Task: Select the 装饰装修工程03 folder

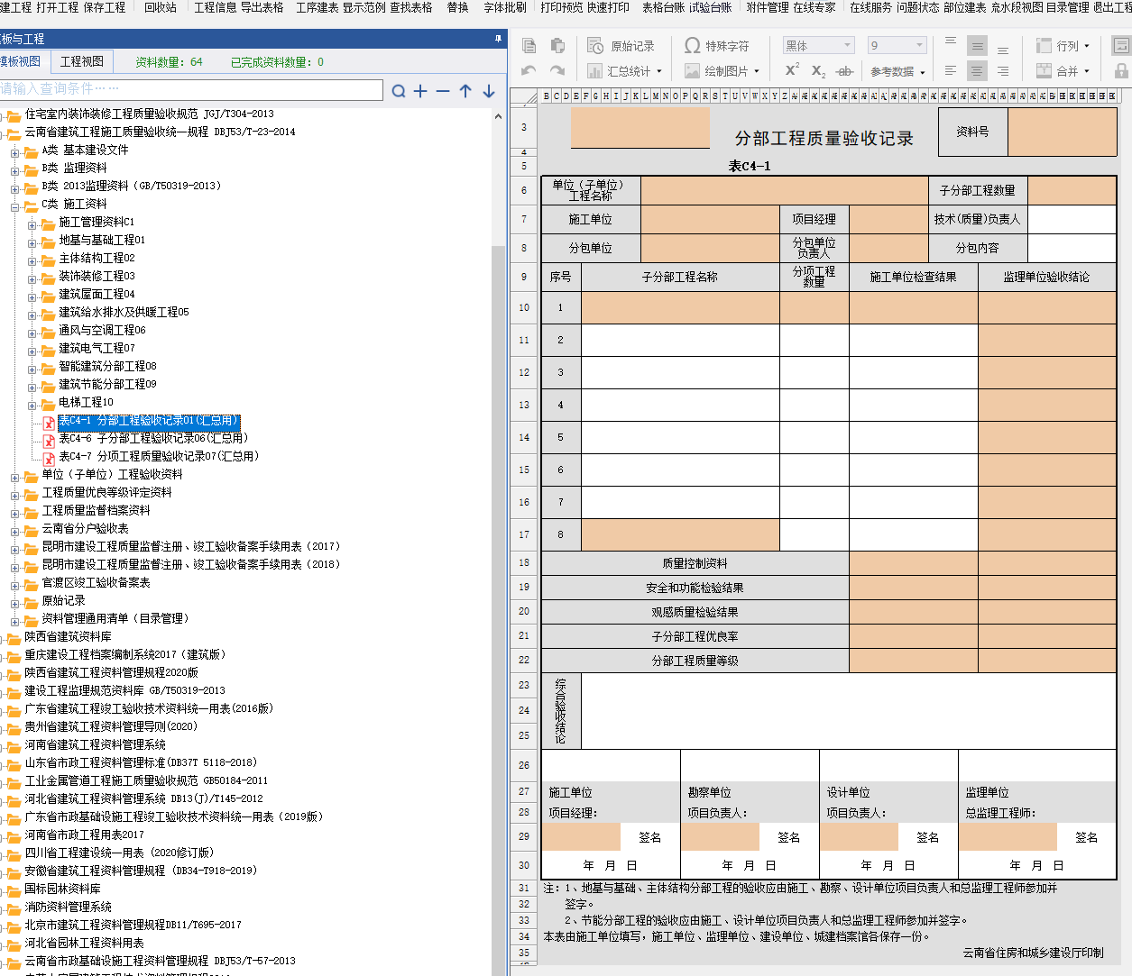Action: [x=97, y=277]
